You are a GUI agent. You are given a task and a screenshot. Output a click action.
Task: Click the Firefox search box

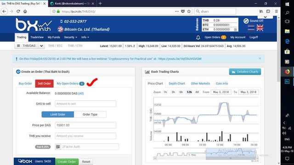click(x=215, y=11)
